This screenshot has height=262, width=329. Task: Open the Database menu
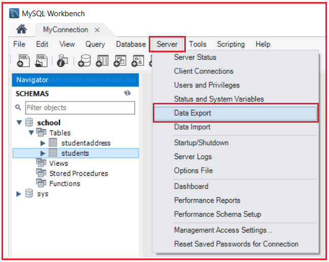(131, 44)
